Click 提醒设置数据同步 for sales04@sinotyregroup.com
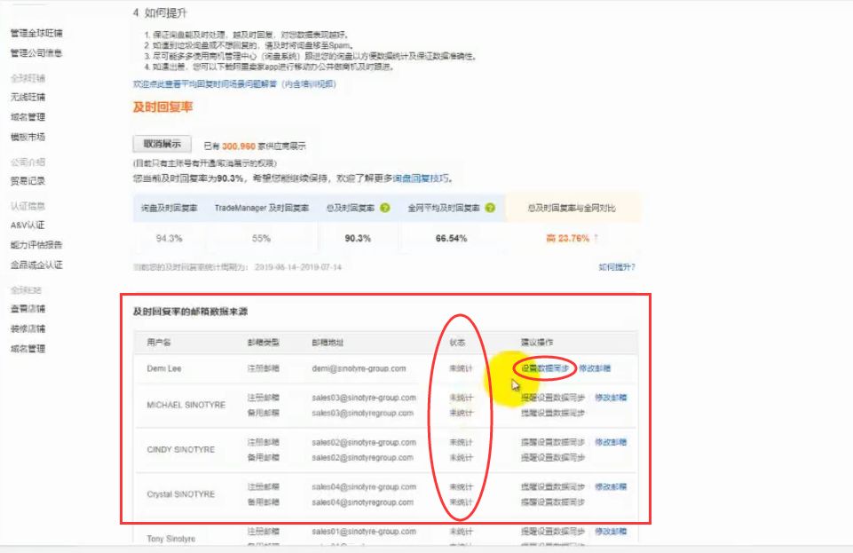The image size is (853, 553). [x=553, y=502]
